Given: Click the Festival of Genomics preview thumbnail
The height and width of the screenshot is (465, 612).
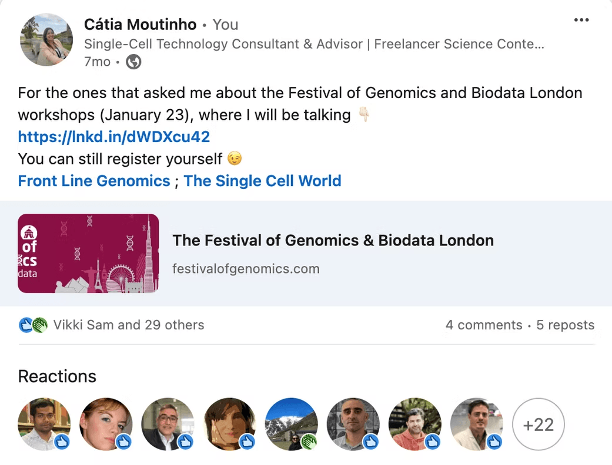Looking at the screenshot, I should point(88,253).
